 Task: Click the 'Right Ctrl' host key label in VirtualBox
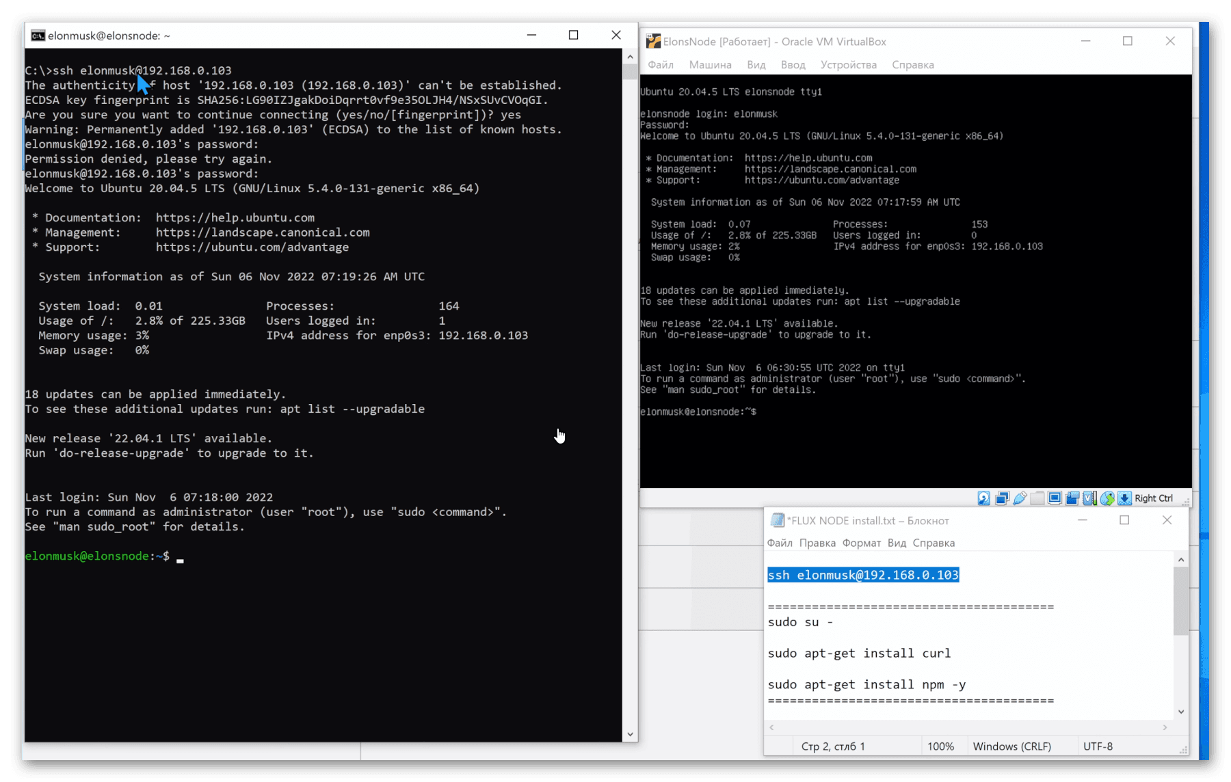[x=1153, y=498]
